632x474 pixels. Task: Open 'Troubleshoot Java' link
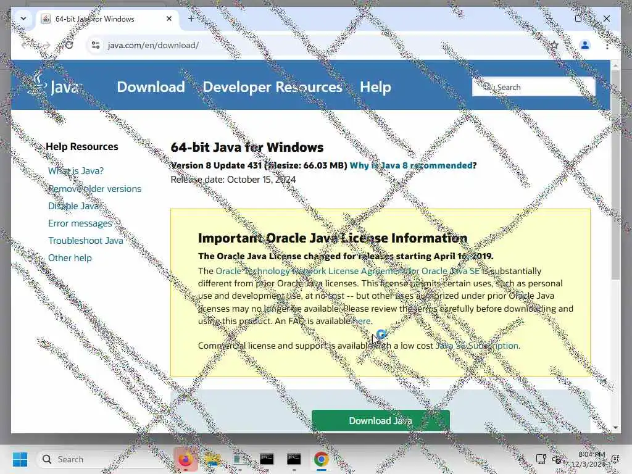point(85,241)
